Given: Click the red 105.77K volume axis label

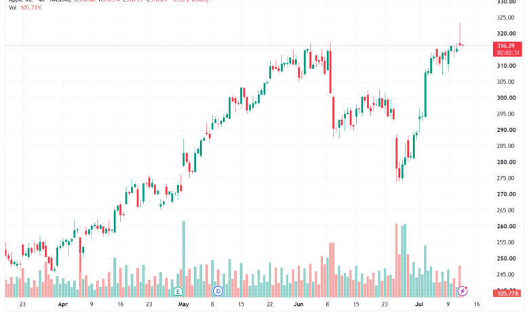Looking at the screenshot, I should point(507,294).
